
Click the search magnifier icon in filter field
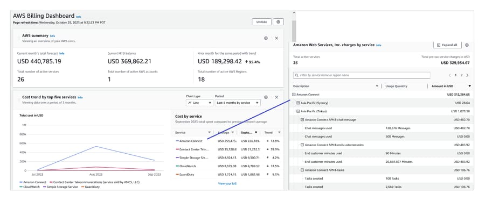297,75
